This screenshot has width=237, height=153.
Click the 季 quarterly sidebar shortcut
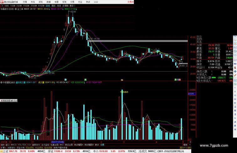point(235,126)
